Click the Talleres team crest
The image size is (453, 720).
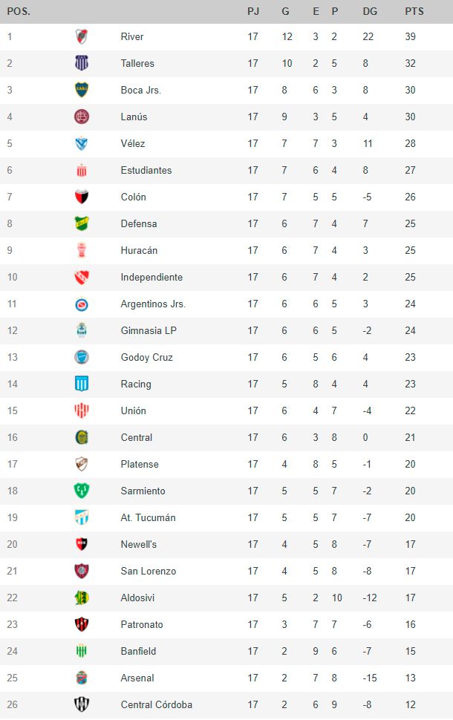(82, 63)
